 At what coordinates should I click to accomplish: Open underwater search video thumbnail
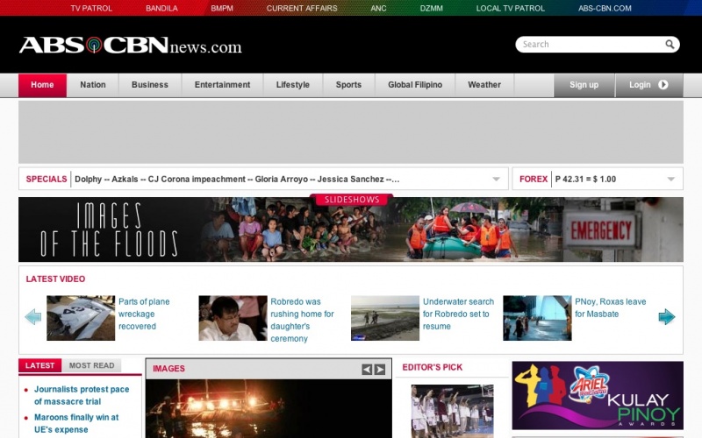[x=385, y=318]
